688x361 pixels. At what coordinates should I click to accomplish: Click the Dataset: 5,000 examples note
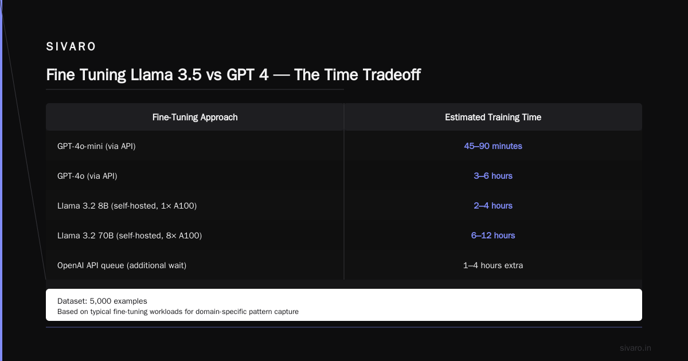[102, 301]
